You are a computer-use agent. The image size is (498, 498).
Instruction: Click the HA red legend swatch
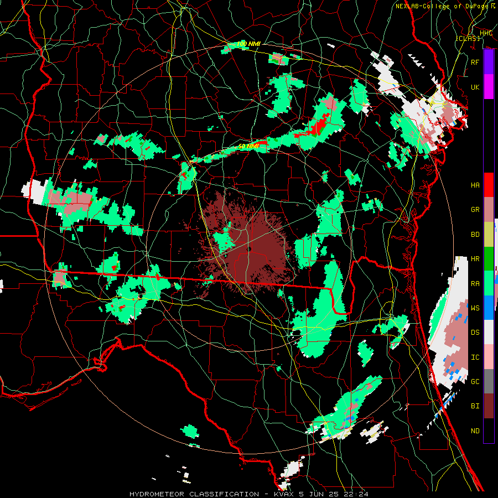tap(489, 185)
